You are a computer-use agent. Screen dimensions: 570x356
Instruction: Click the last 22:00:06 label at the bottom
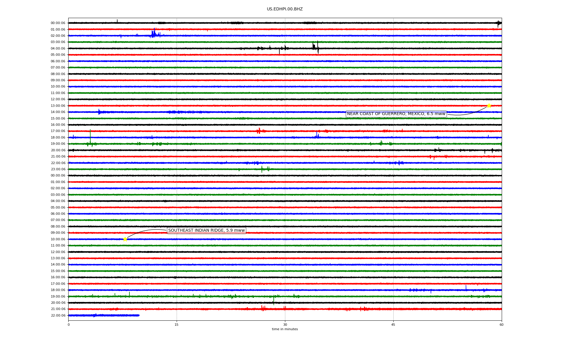(58, 315)
